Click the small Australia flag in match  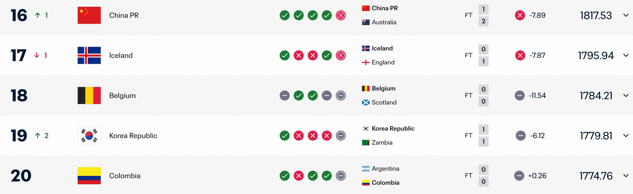366,22
